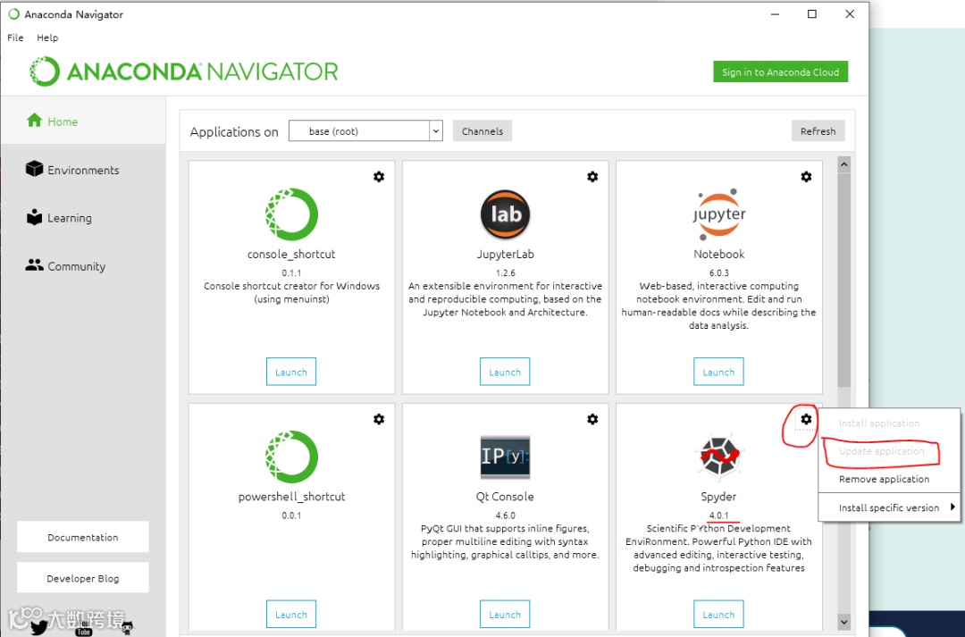Launch Qt Console
The height and width of the screenshot is (637, 965).
505,615
